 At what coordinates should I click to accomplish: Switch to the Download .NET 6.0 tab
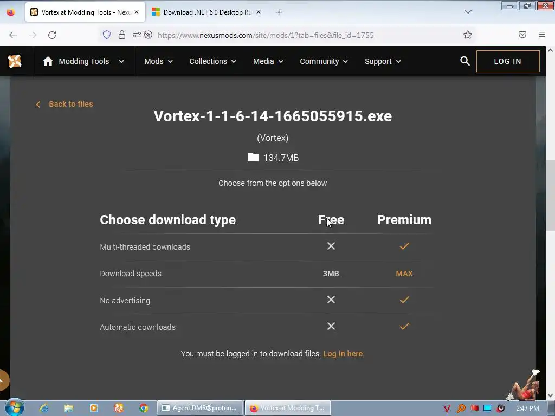pos(206,12)
